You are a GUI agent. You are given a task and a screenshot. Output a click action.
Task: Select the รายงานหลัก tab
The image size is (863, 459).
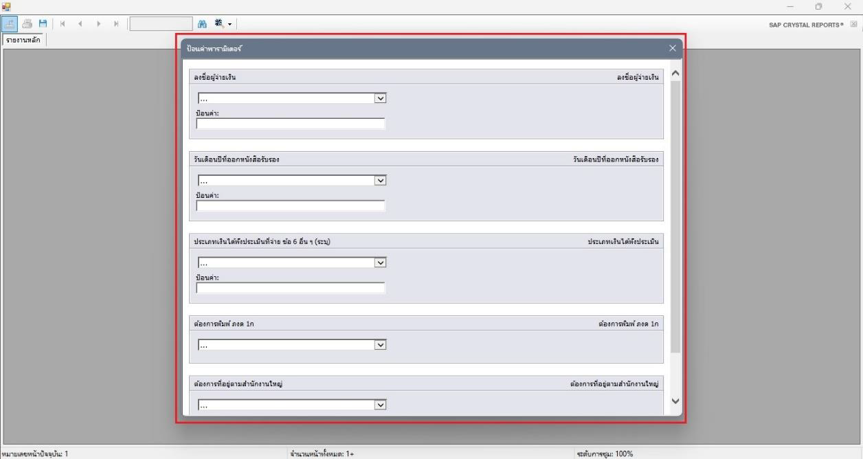click(23, 40)
